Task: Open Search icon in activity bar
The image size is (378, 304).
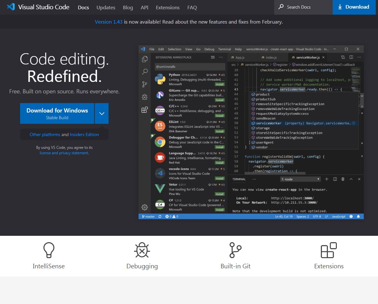Action: pos(145,71)
